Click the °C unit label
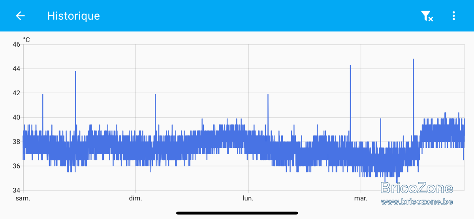This screenshot has width=474, height=219. pyautogui.click(x=26, y=40)
